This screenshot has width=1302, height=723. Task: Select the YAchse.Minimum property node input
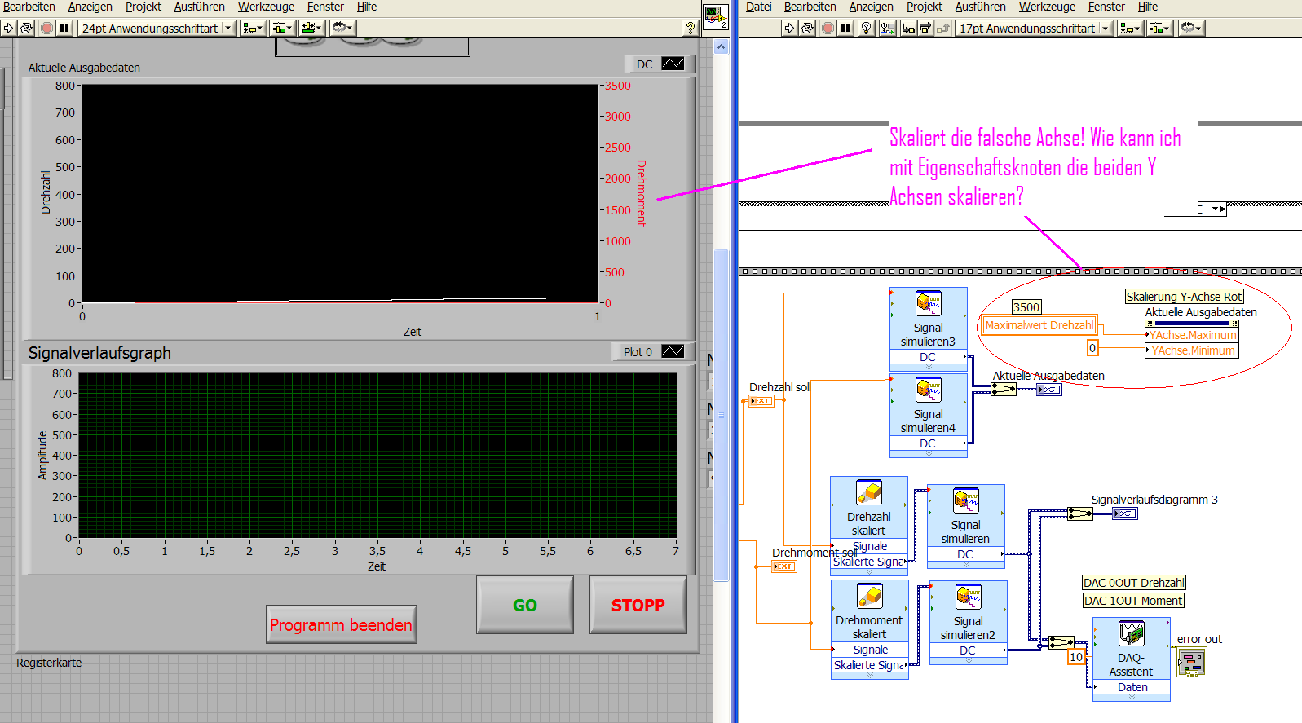pos(1192,350)
